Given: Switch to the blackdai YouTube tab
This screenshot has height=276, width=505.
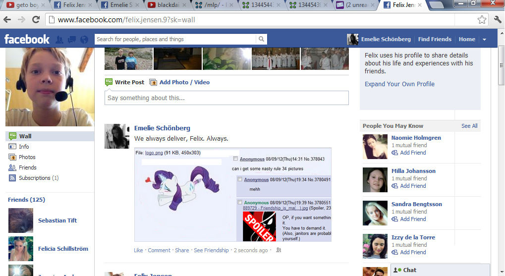Looking at the screenshot, I should click(x=167, y=5).
